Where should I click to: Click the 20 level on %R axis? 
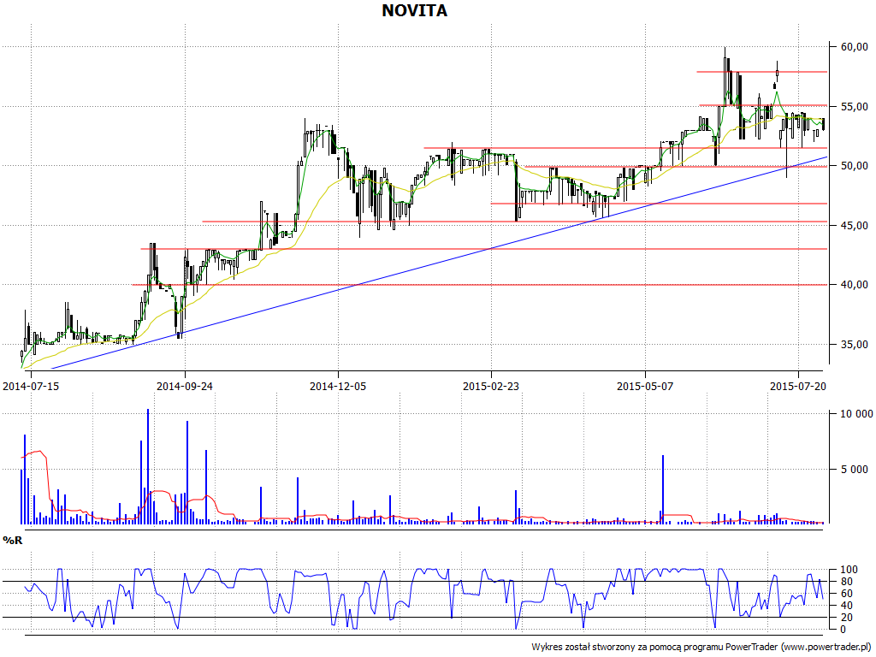[x=846, y=618]
